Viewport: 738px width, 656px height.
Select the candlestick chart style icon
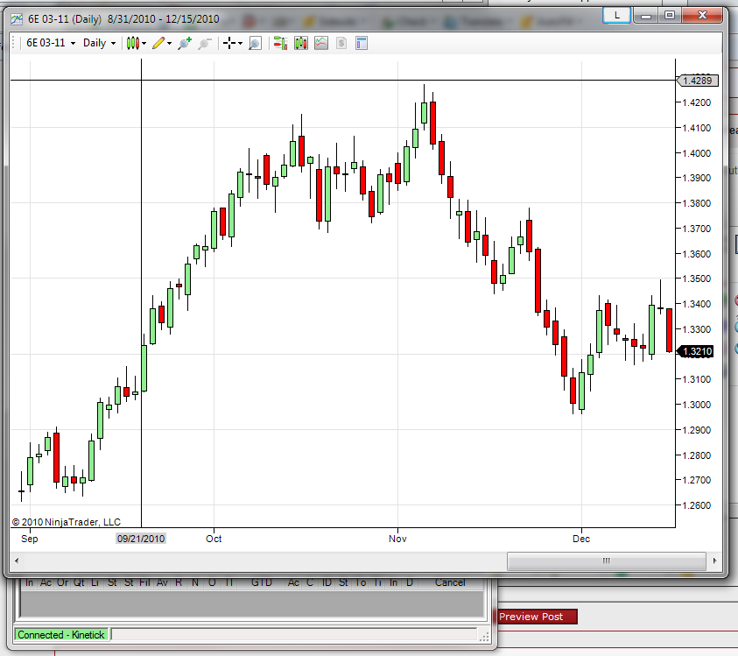pos(133,43)
